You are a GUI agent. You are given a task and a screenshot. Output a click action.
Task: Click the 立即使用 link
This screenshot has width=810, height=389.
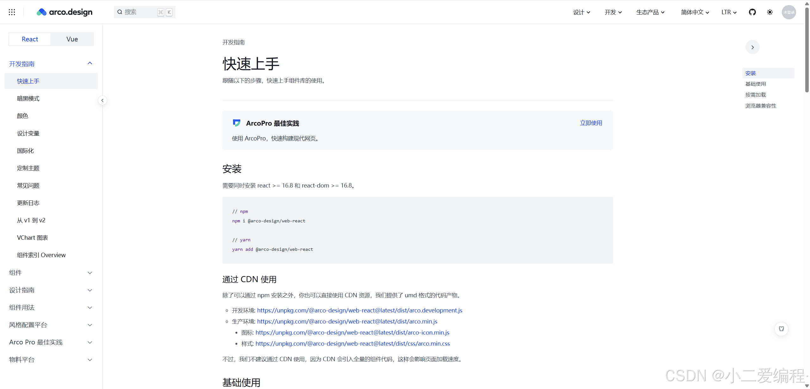(591, 123)
